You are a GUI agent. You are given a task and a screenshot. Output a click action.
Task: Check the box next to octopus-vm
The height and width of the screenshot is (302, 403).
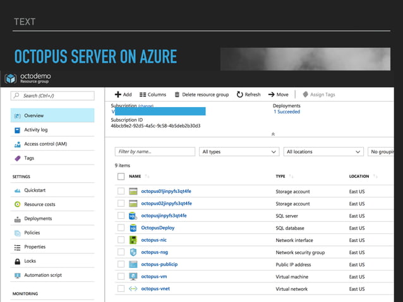pyautogui.click(x=121, y=277)
